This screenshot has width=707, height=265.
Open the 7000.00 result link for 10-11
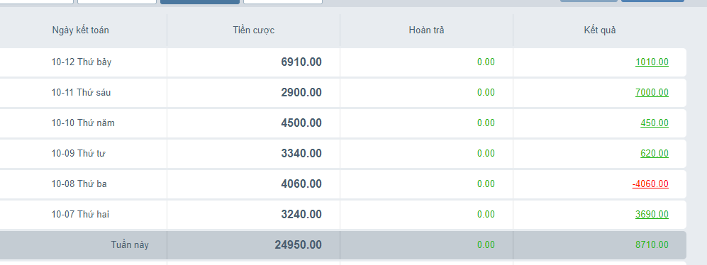tap(652, 92)
